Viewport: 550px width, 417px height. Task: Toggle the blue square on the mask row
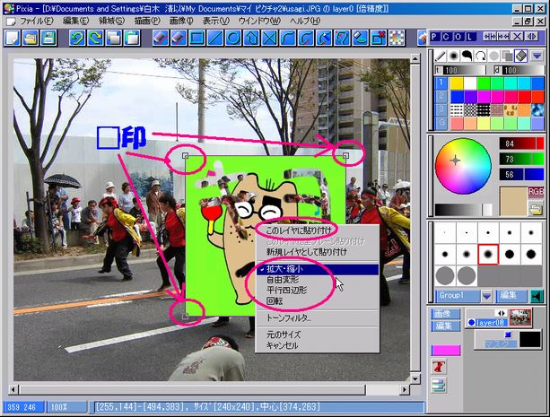coord(507,334)
